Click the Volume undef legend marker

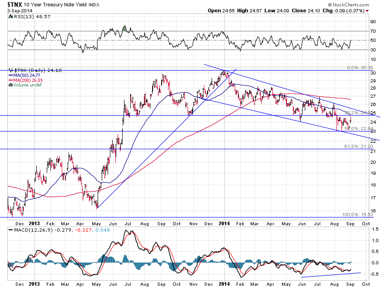pyautogui.click(x=11, y=85)
